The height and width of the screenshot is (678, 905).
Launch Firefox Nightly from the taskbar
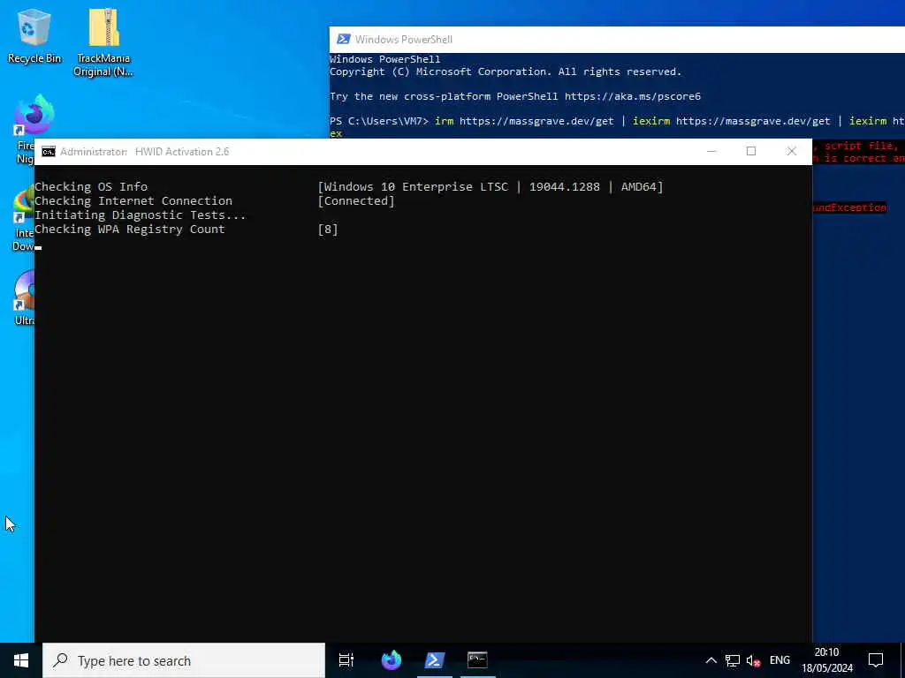pos(392,660)
